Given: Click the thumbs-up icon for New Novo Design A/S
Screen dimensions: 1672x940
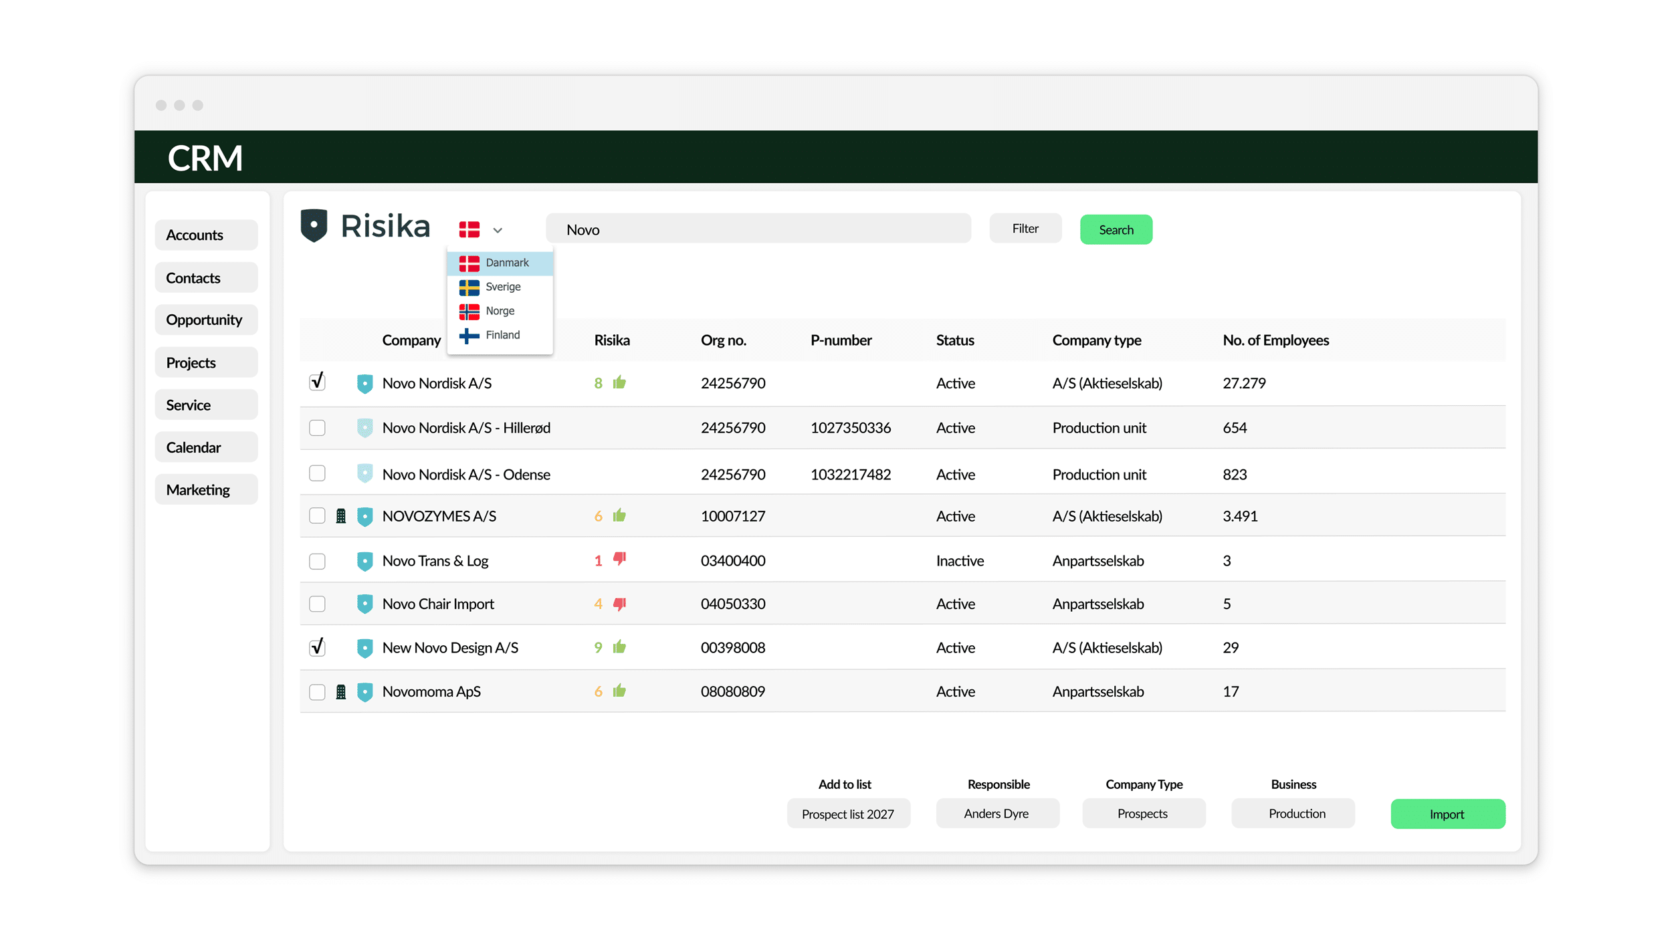Looking at the screenshot, I should click(619, 647).
